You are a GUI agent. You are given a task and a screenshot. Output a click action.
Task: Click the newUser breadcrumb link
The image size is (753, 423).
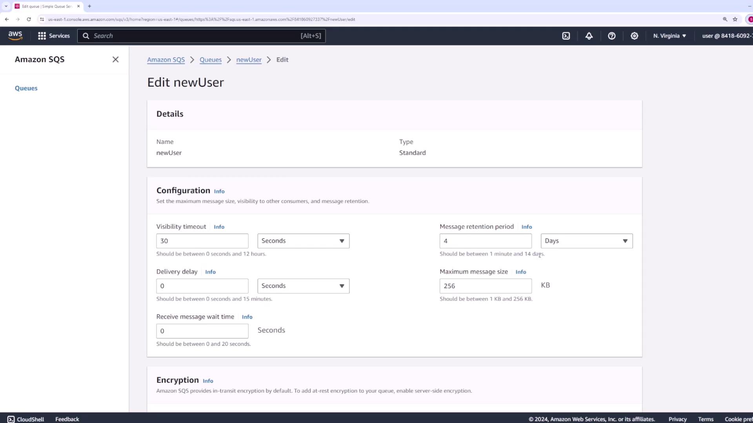pos(249,60)
